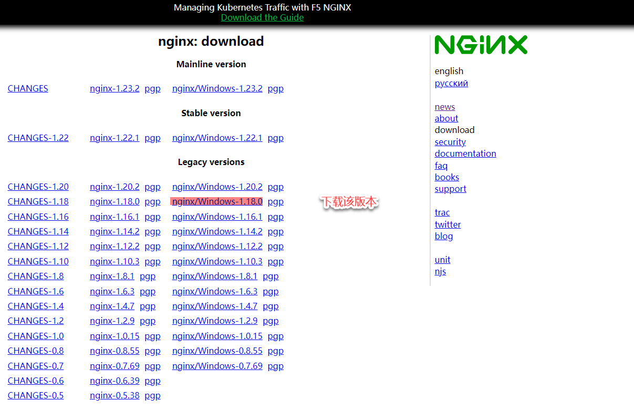Download nginx/Windows-1.4.7
634x410 pixels.
click(215, 306)
